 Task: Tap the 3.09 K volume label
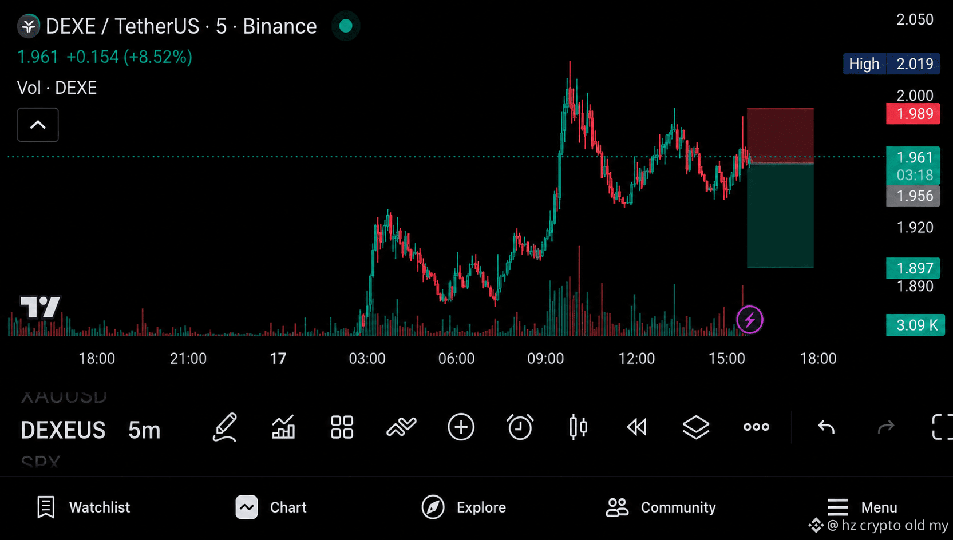point(915,325)
